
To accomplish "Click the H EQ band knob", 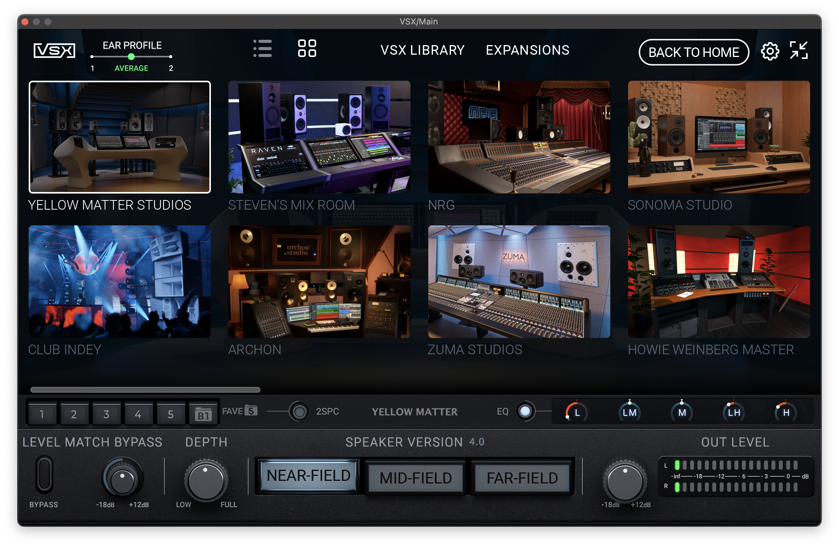I will 786,412.
